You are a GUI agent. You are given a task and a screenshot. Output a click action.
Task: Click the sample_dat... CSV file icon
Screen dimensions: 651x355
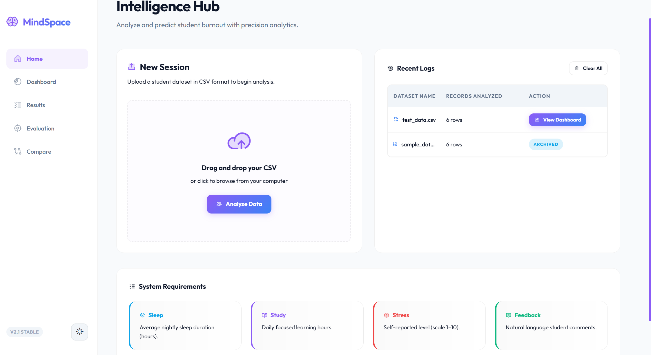point(395,144)
